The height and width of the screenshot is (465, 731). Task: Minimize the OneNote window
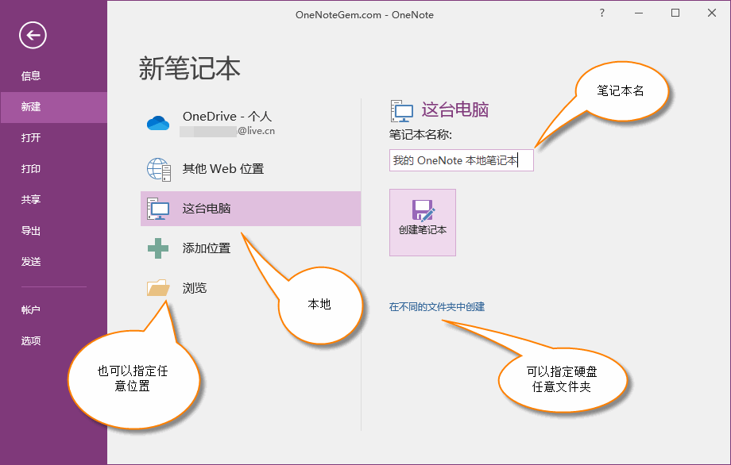click(x=639, y=13)
